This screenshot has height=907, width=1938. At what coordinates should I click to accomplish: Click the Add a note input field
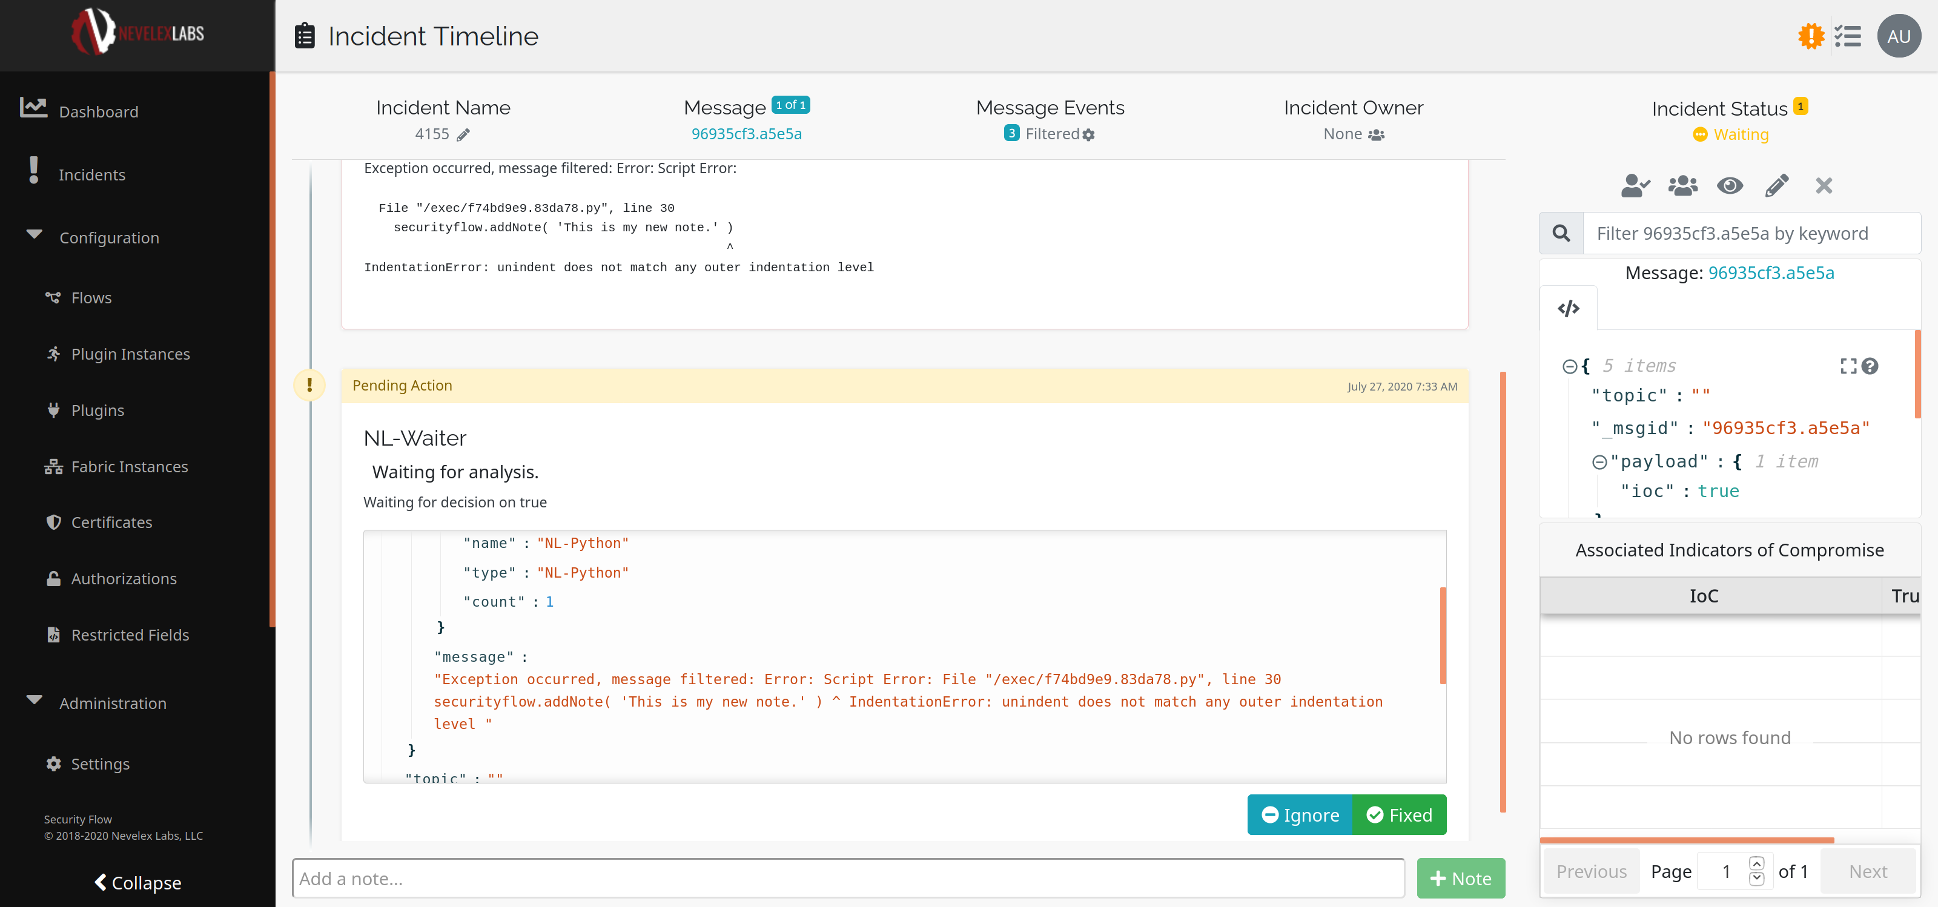(848, 879)
